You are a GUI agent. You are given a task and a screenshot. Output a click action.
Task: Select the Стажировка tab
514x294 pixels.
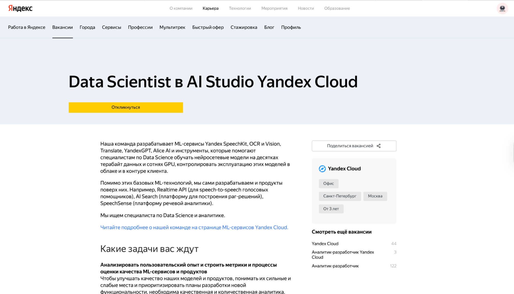tap(244, 27)
